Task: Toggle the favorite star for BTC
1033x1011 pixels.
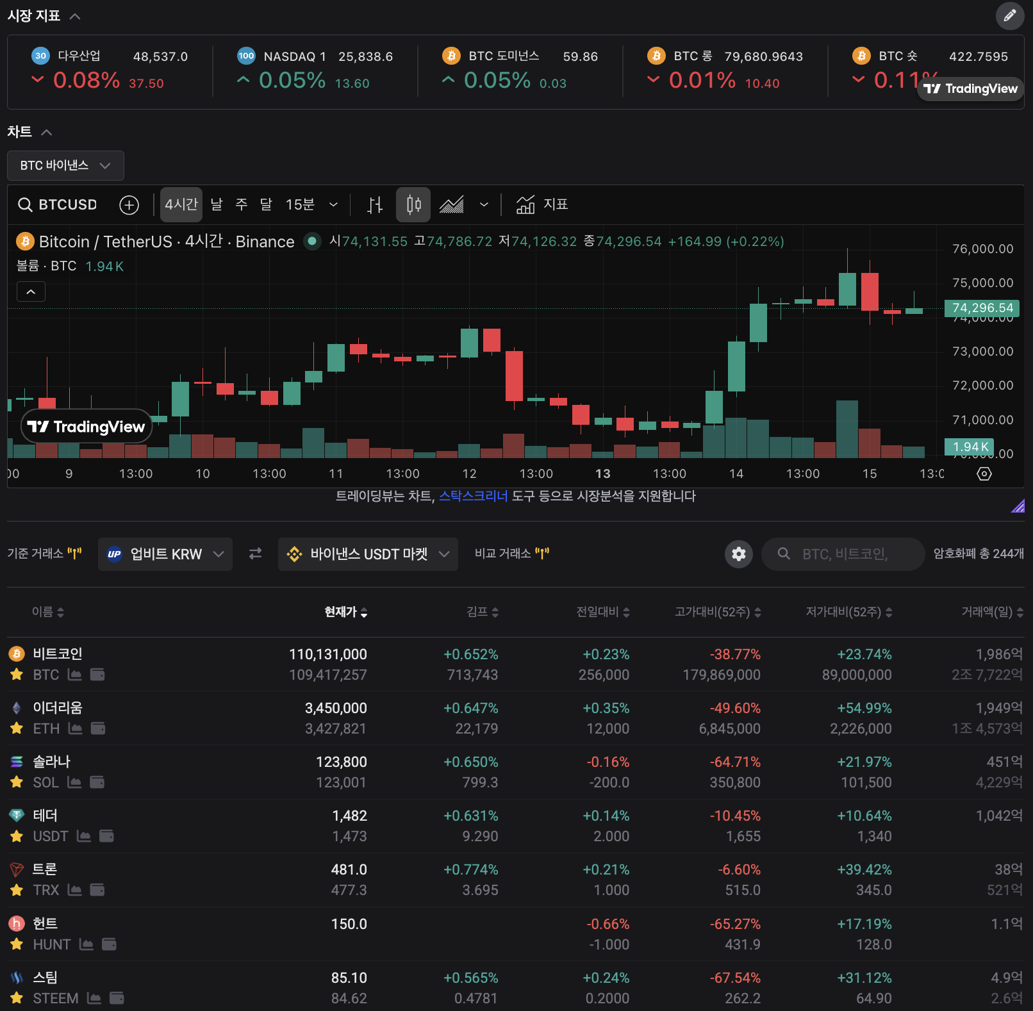Action: [17, 674]
